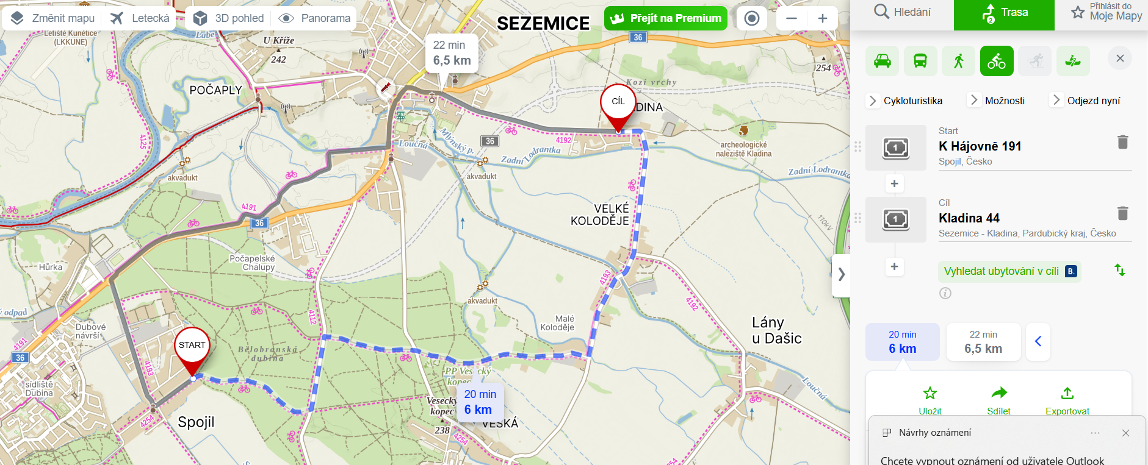
Task: Open the Odjezd nyní departure time selector
Action: [x=1086, y=101]
